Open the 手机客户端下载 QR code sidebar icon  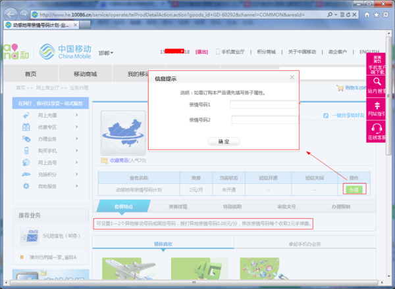(377, 60)
